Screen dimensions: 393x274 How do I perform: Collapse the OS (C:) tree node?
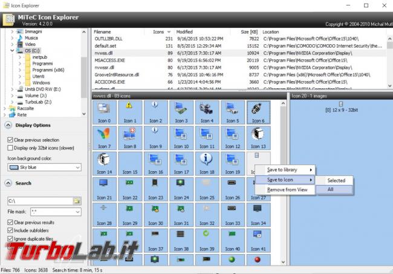coord(12,51)
